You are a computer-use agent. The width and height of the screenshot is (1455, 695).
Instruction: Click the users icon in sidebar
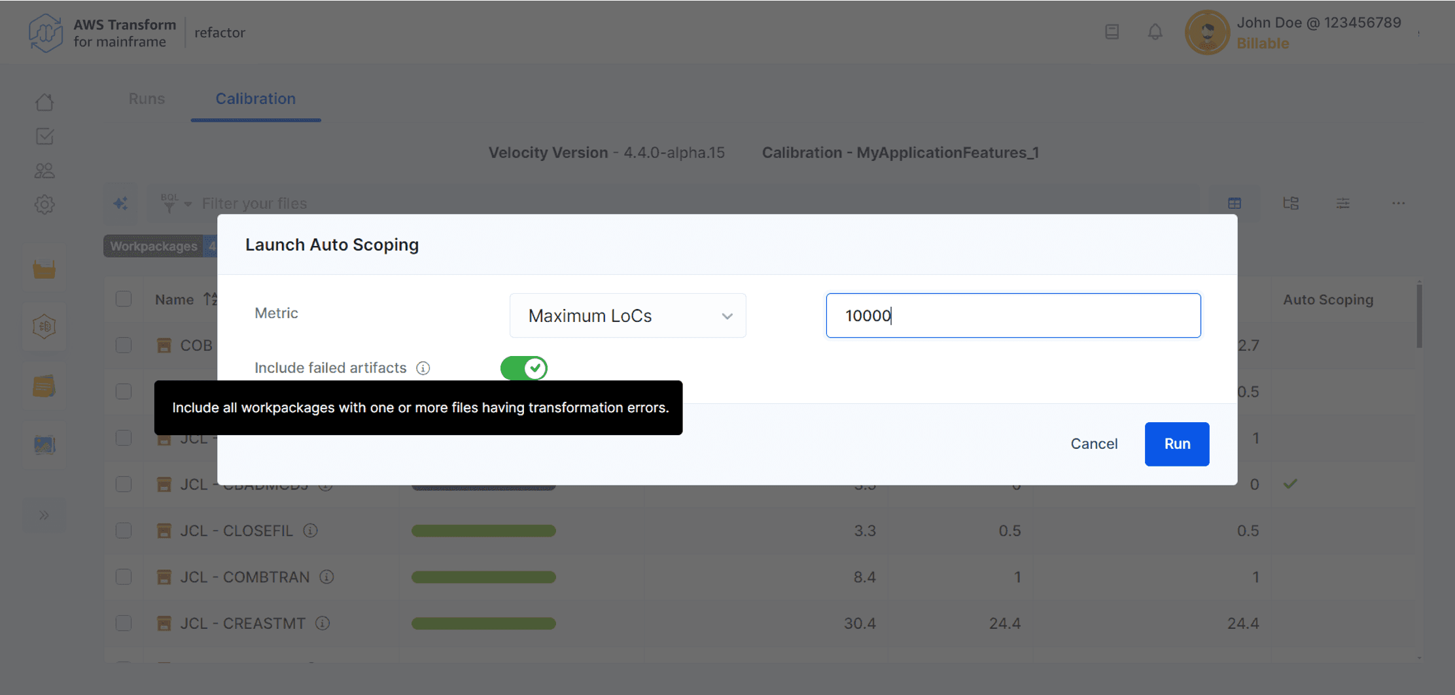[x=44, y=171]
